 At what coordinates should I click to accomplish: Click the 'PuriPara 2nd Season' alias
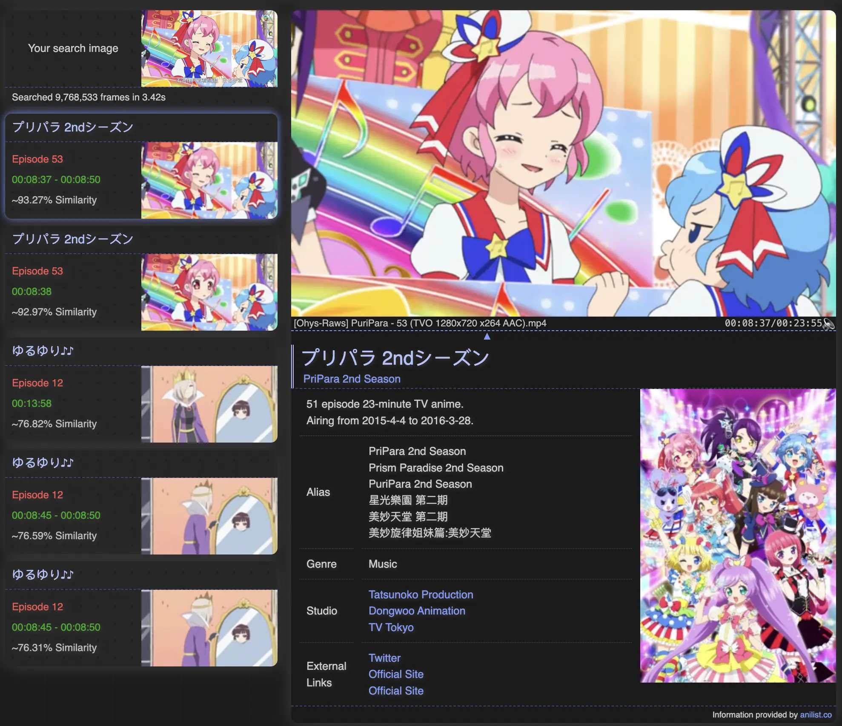(420, 484)
